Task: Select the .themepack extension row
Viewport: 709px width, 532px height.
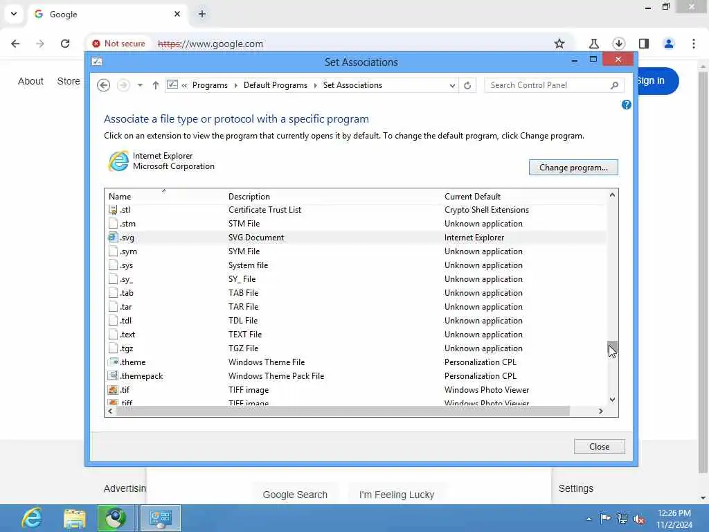Action: [356, 376]
